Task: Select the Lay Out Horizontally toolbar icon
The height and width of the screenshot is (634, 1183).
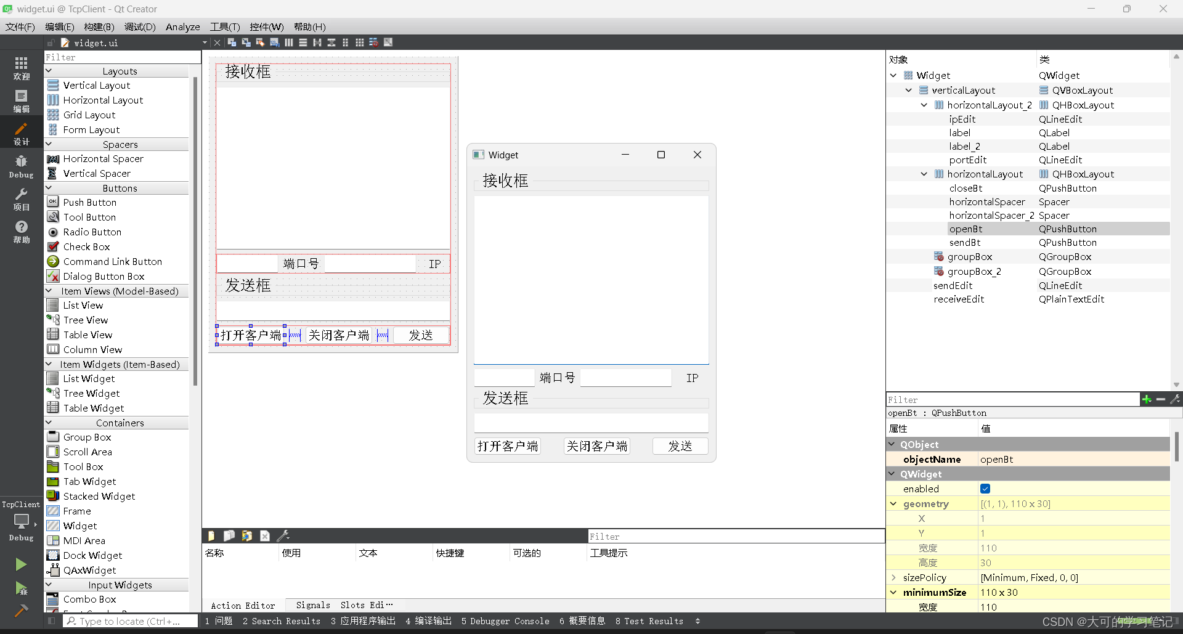Action: coord(289,43)
